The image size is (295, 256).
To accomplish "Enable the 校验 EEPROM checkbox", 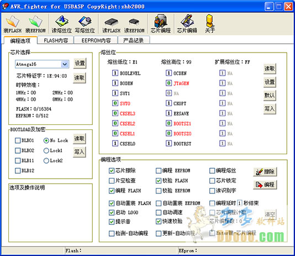I will pyautogui.click(x=159, y=191).
